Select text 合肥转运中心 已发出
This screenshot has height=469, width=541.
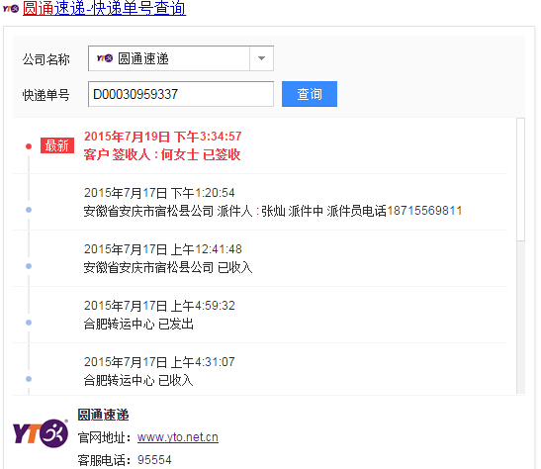click(138, 324)
